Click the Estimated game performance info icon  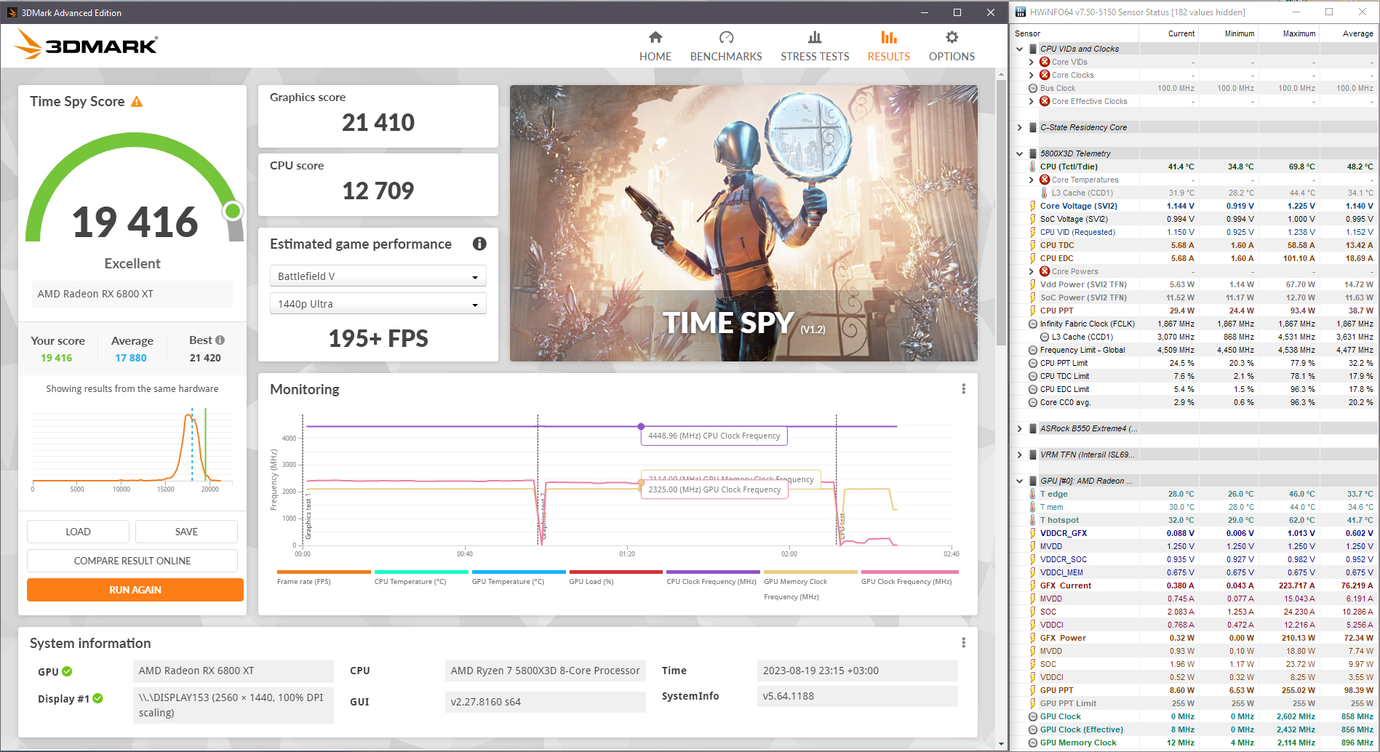[479, 244]
